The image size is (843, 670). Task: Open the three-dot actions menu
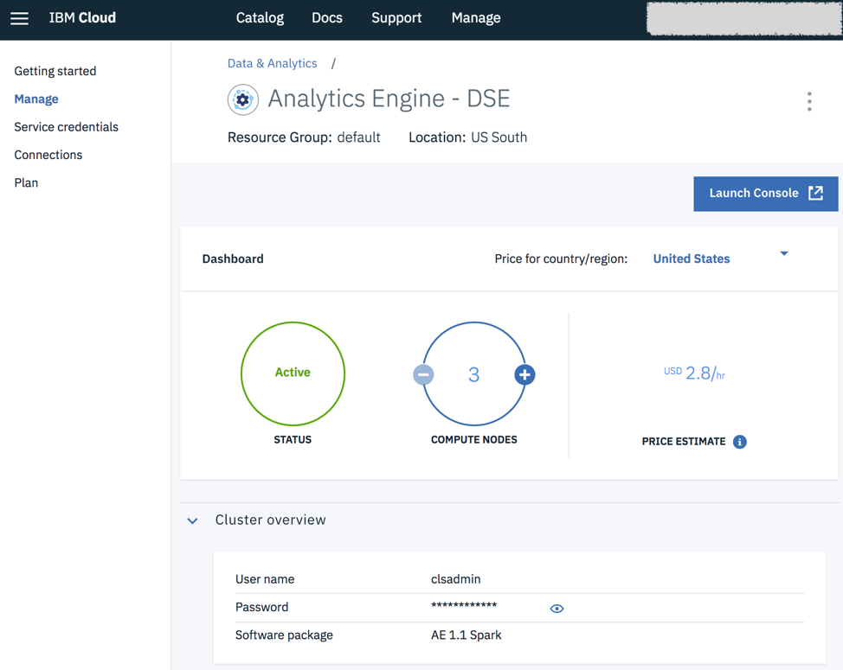point(809,101)
